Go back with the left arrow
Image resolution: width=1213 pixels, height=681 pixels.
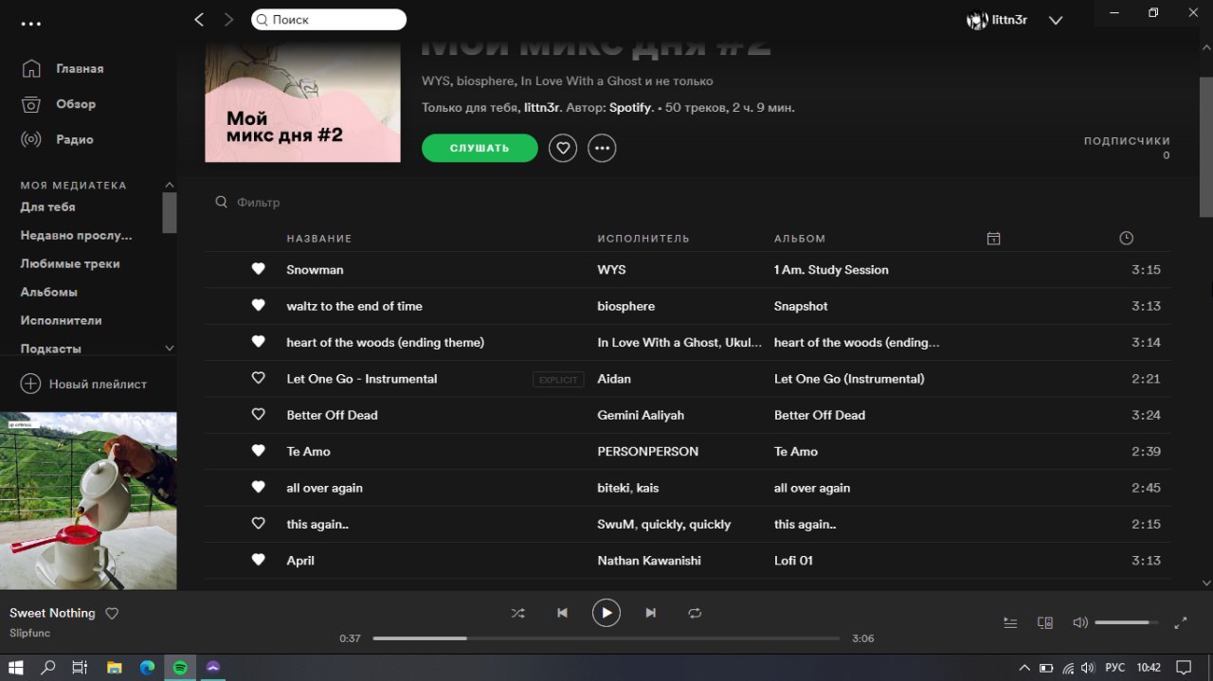point(199,19)
